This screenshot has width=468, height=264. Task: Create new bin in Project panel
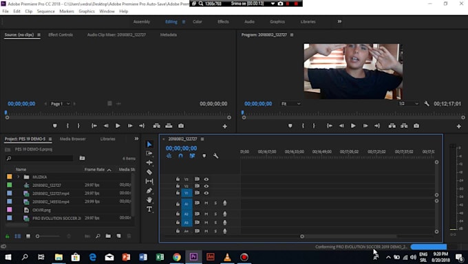tap(108, 236)
